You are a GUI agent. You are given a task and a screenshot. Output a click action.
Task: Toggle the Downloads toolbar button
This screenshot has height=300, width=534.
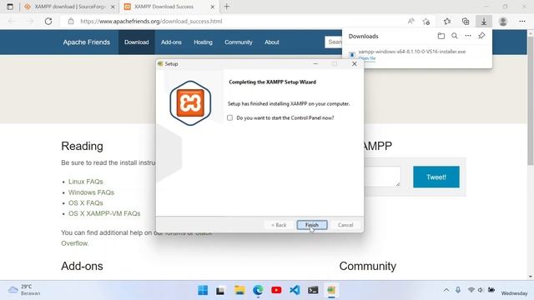[x=484, y=21]
